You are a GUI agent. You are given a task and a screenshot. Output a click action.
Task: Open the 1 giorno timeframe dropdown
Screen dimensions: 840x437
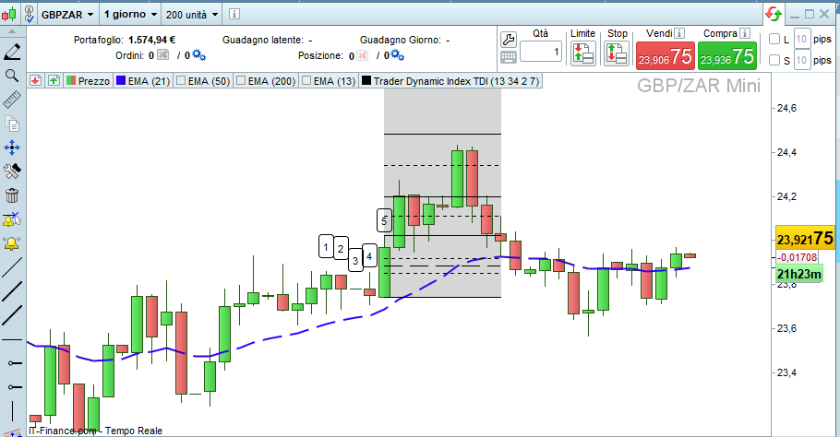tap(131, 15)
